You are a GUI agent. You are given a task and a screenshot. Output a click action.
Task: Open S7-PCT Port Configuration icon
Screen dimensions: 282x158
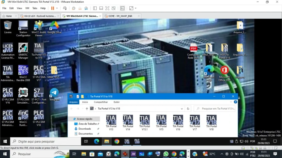39,96
